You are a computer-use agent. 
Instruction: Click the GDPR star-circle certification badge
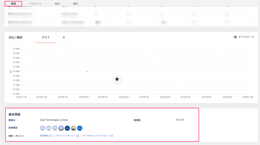tap(67, 128)
